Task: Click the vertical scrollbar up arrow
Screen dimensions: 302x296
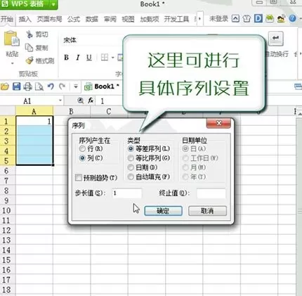Action: (299, 114)
